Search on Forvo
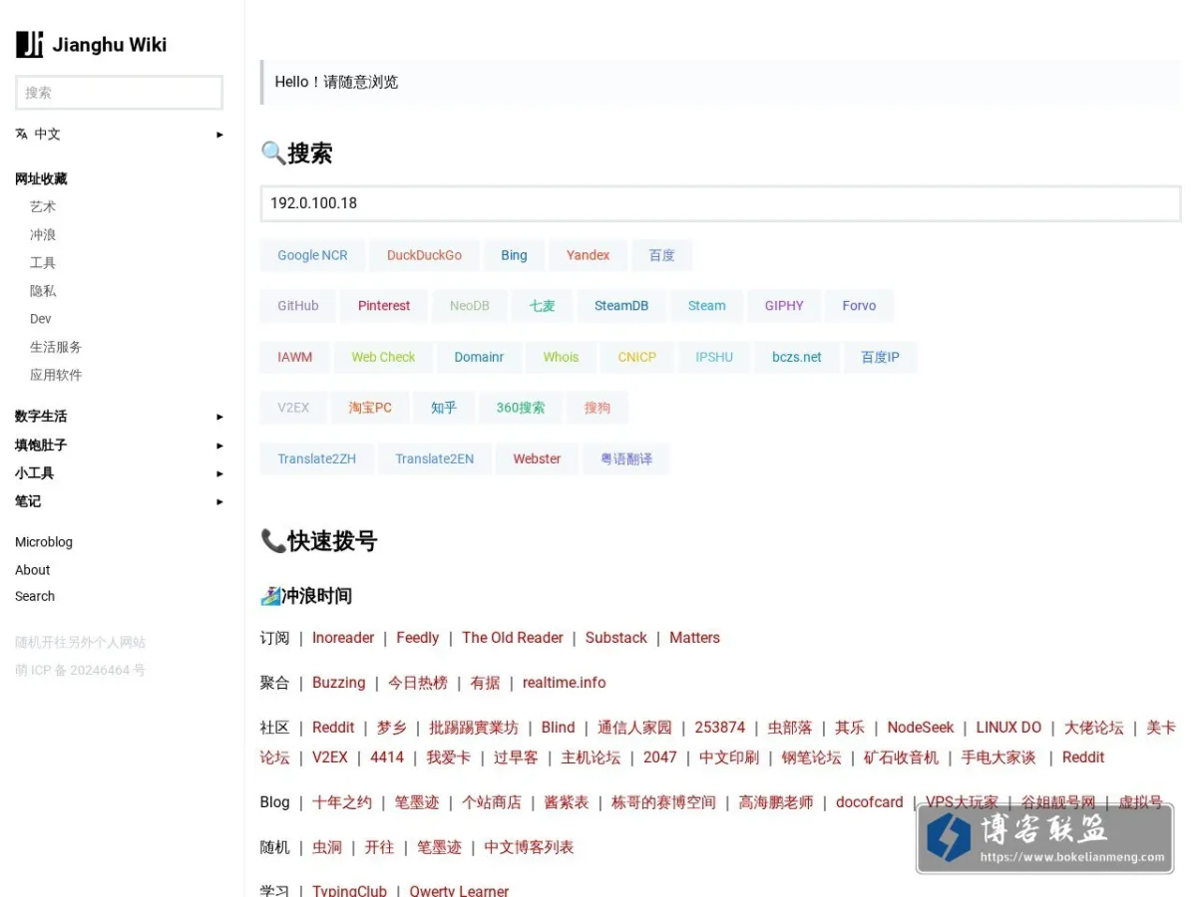This screenshot has height=897, width=1197. point(859,306)
